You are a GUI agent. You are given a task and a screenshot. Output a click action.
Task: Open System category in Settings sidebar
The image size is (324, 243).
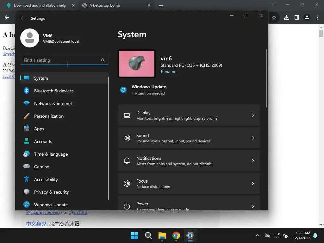(64, 78)
